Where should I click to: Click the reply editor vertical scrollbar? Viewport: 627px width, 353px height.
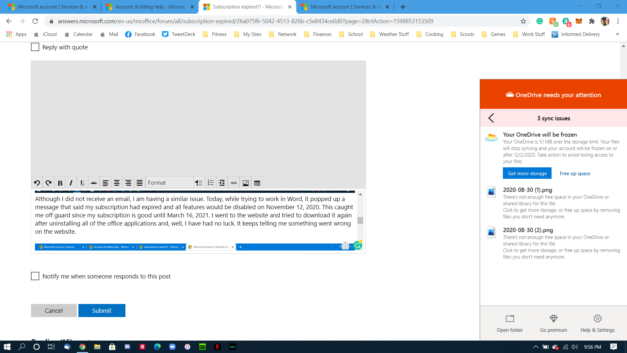click(x=360, y=220)
